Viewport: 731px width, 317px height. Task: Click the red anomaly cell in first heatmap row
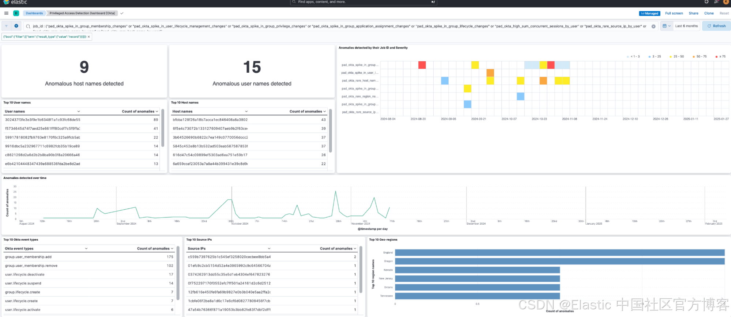422,65
